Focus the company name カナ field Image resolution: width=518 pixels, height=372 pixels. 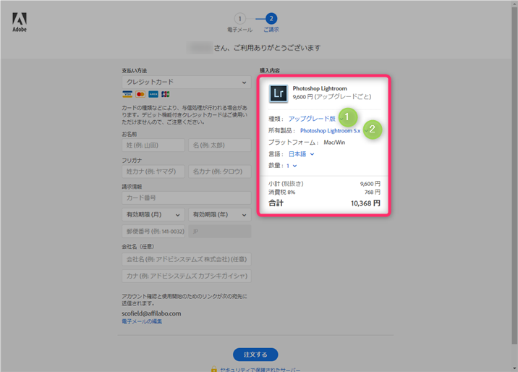coord(187,276)
